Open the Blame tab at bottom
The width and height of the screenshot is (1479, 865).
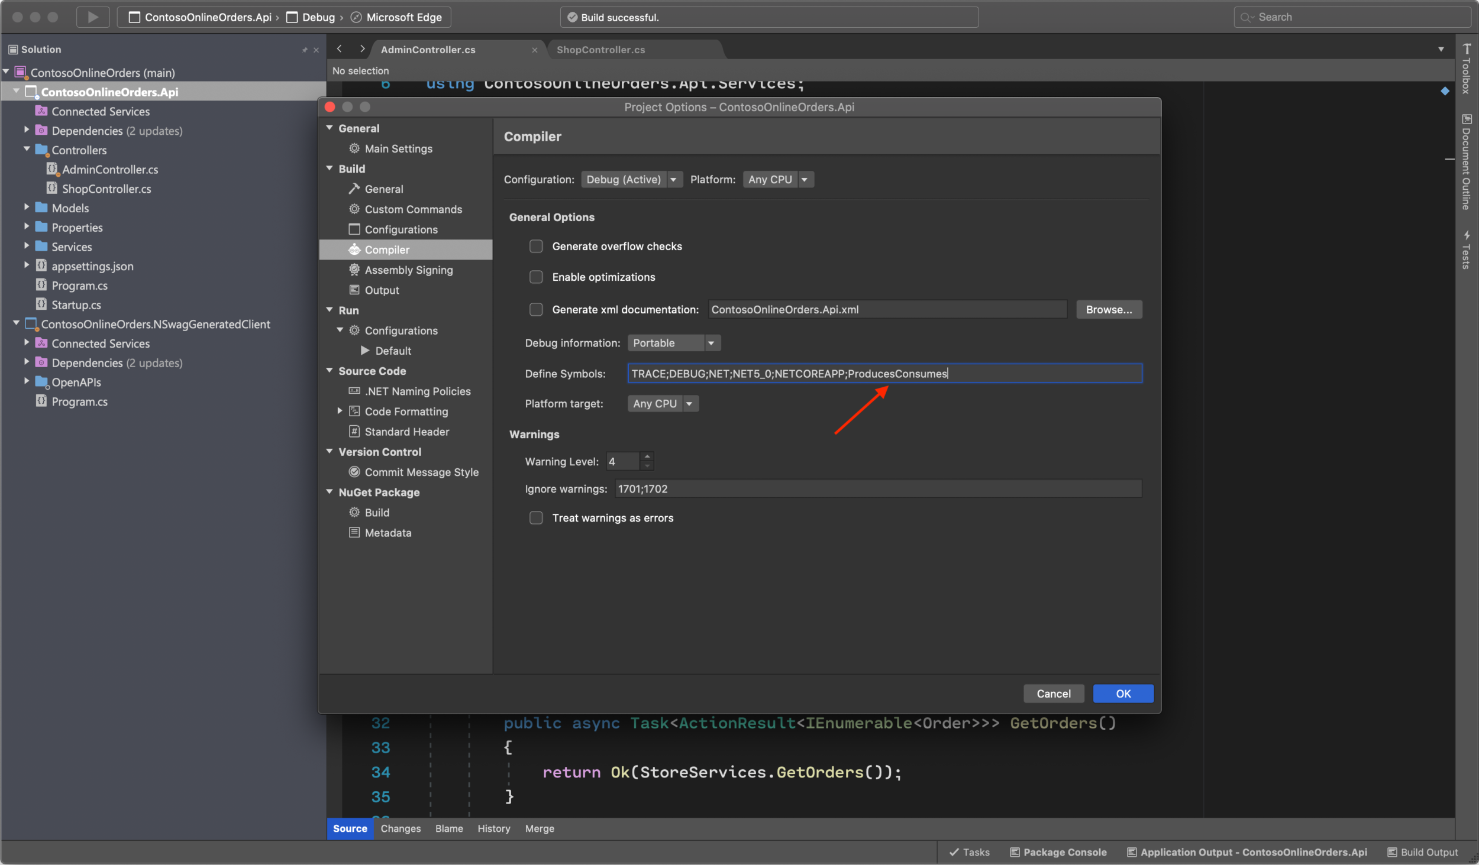[449, 828]
